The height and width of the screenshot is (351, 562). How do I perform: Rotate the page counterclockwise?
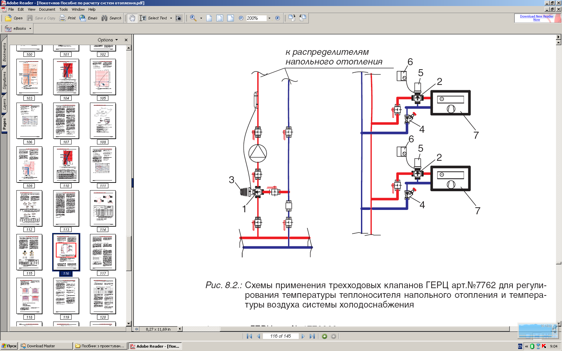(x=303, y=18)
